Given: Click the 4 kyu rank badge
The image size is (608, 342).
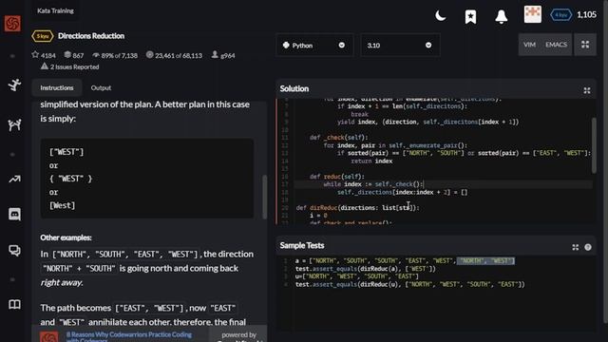Looking at the screenshot, I should click(560, 15).
